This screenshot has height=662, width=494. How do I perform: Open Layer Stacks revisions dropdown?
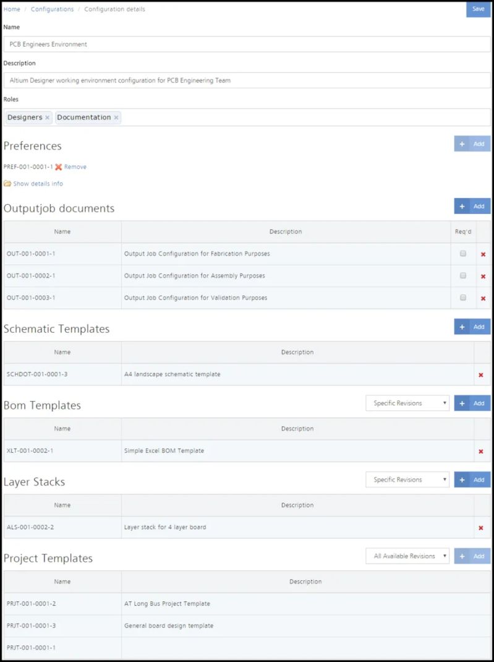click(x=407, y=479)
